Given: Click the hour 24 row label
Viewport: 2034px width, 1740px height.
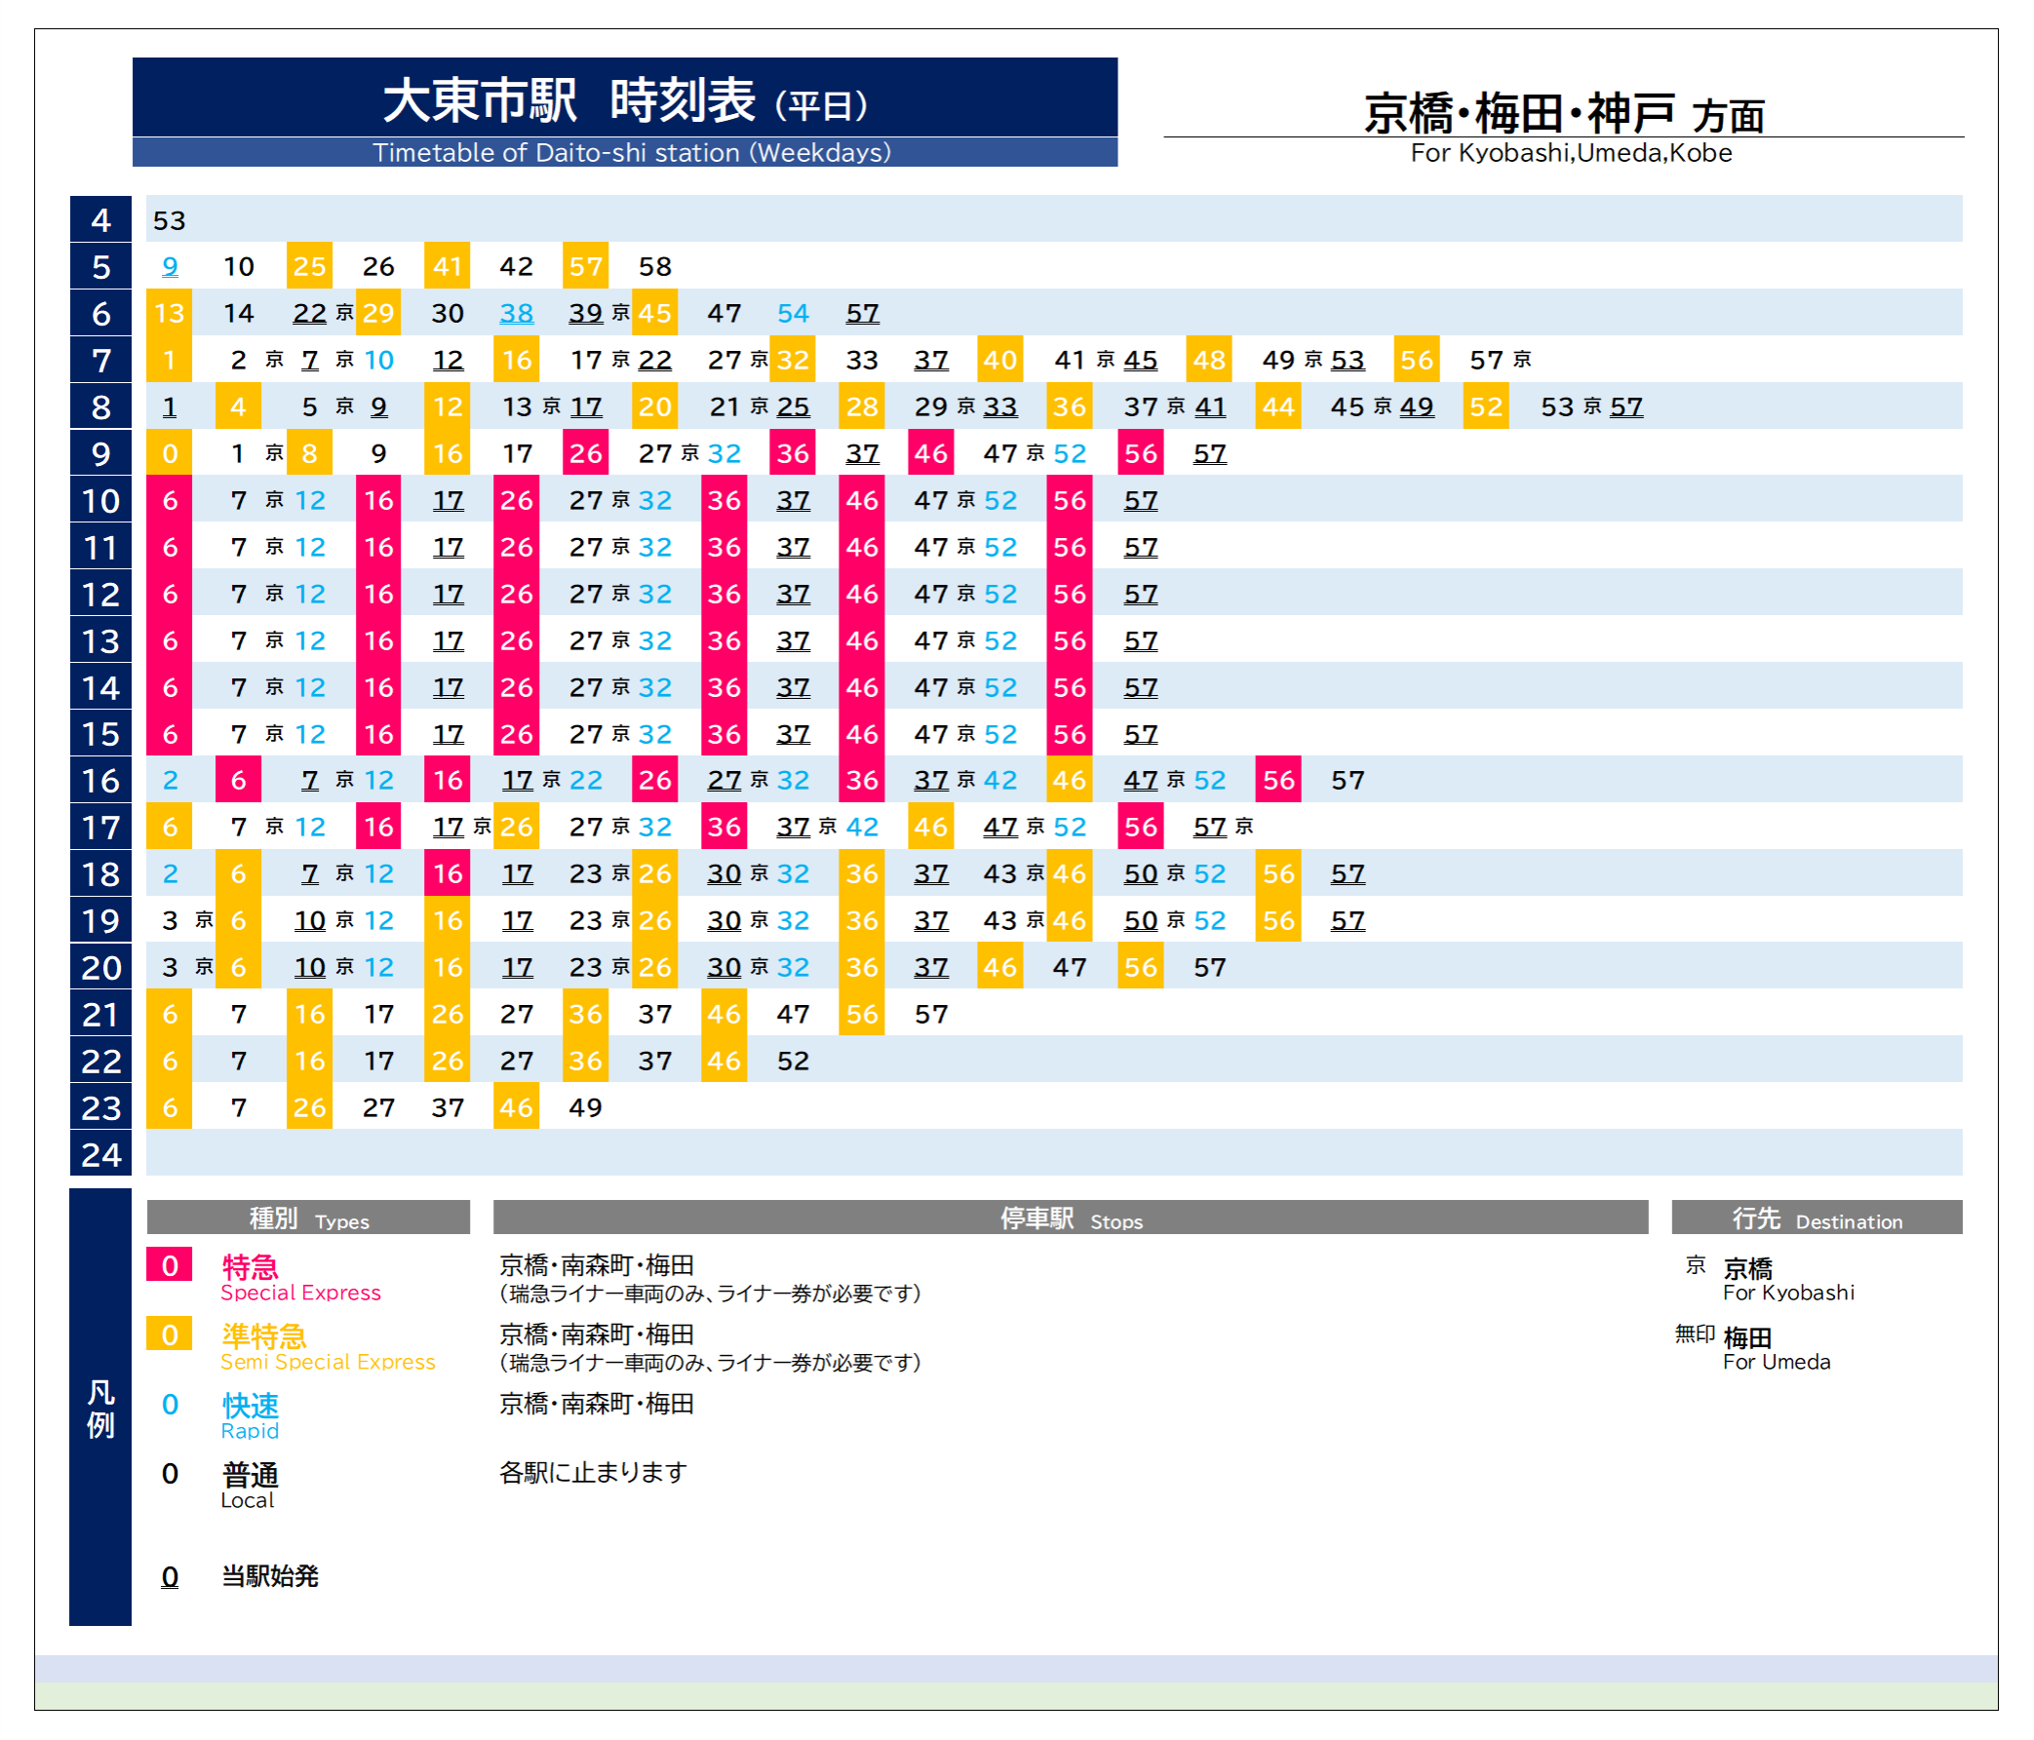Looking at the screenshot, I should point(100,1154).
